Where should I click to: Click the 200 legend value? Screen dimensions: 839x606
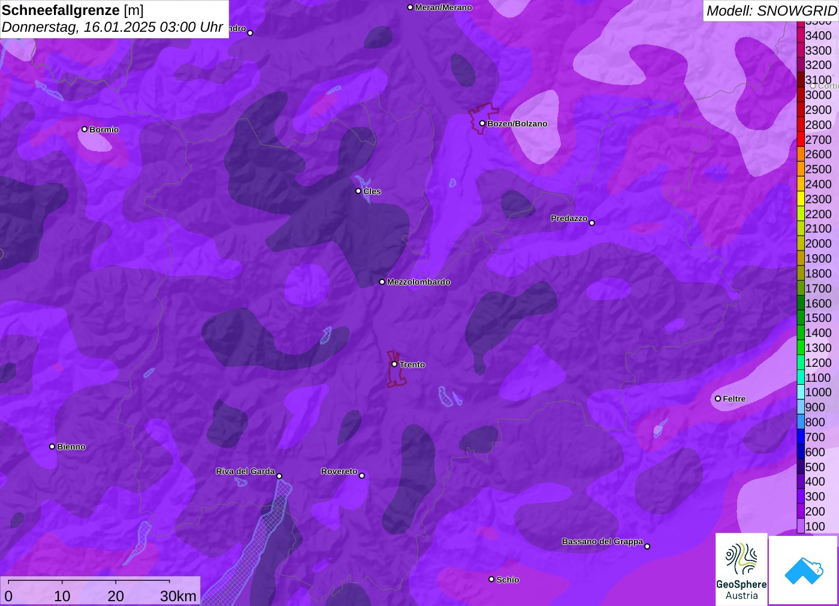[x=815, y=511]
